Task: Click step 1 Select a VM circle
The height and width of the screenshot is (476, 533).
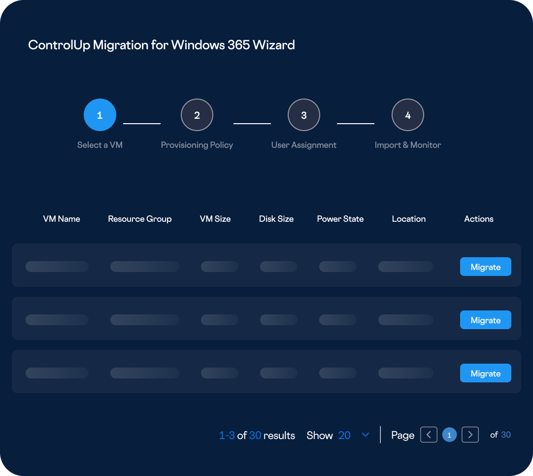Action: pyautogui.click(x=100, y=115)
